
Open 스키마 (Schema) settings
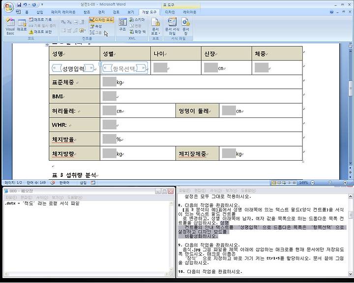(137, 20)
